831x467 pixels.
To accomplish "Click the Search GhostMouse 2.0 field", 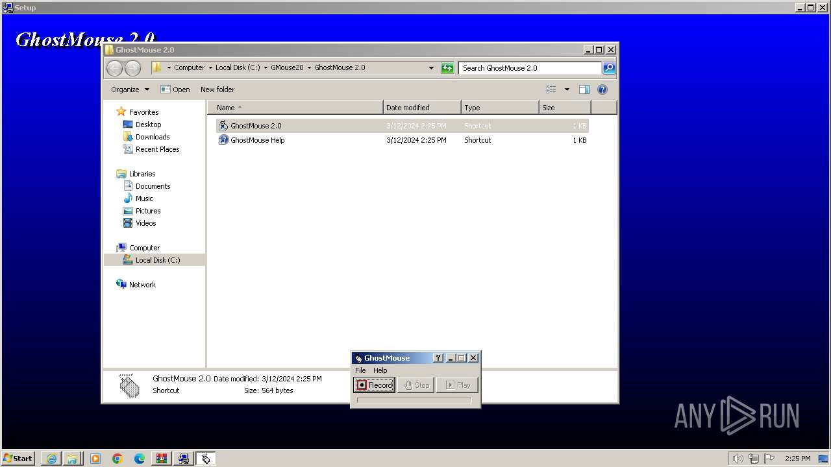I will [530, 67].
